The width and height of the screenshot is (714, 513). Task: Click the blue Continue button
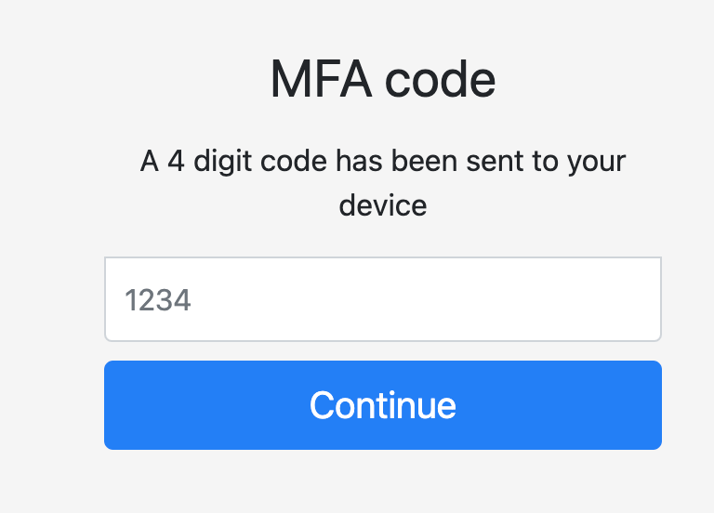[382, 405]
